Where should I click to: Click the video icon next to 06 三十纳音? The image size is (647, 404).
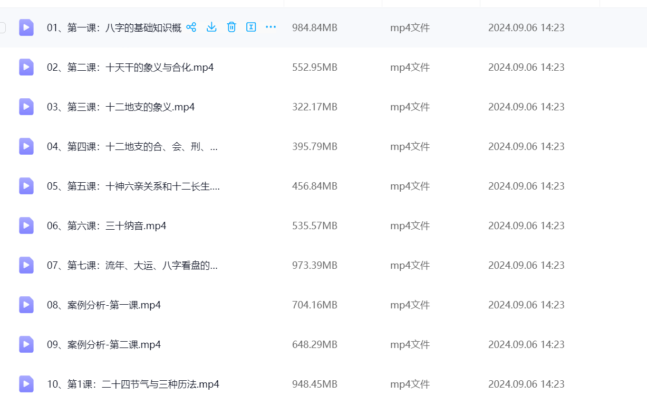coord(26,226)
